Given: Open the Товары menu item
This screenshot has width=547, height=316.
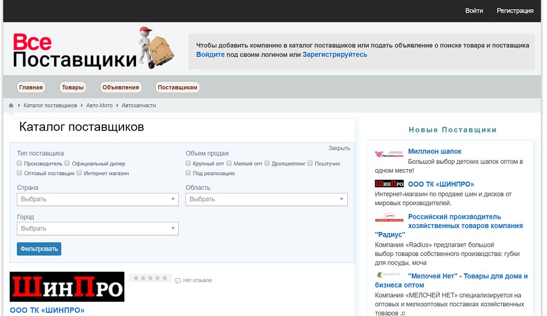Looking at the screenshot, I should 73,87.
